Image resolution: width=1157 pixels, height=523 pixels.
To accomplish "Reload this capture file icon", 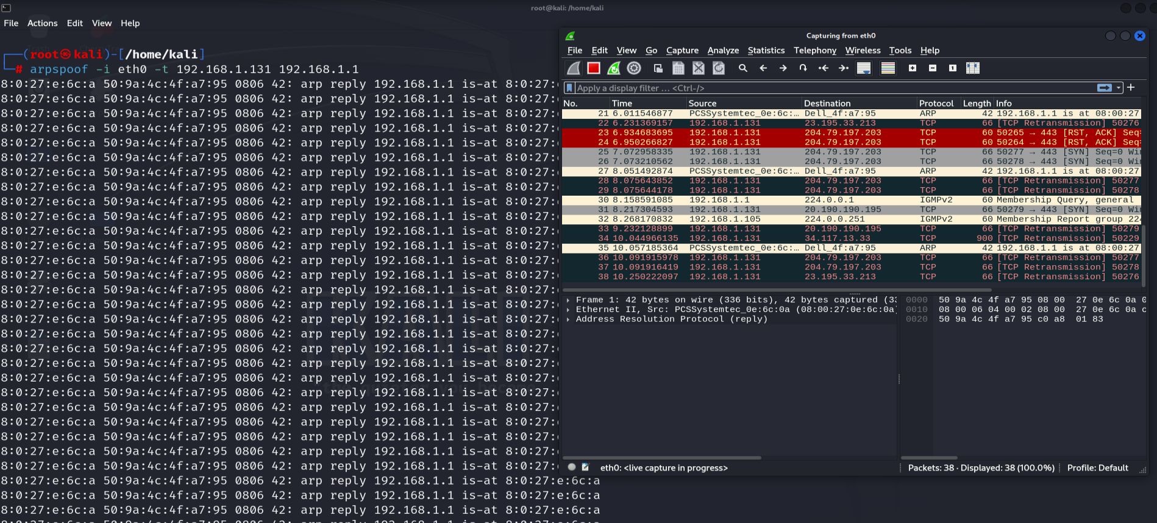I will tap(719, 68).
